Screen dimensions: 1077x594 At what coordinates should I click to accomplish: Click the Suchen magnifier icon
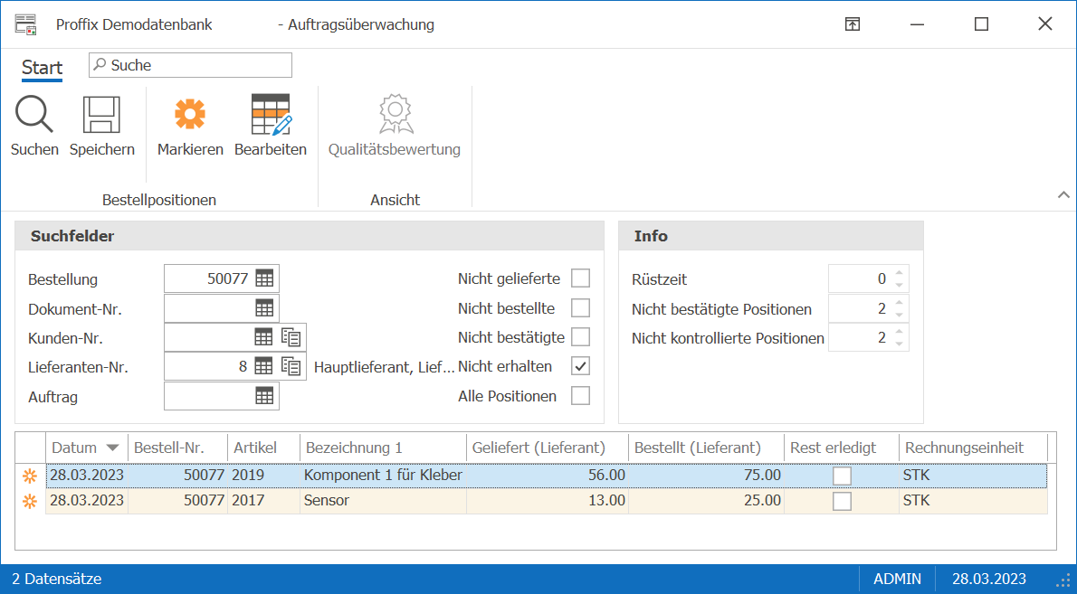click(x=34, y=114)
